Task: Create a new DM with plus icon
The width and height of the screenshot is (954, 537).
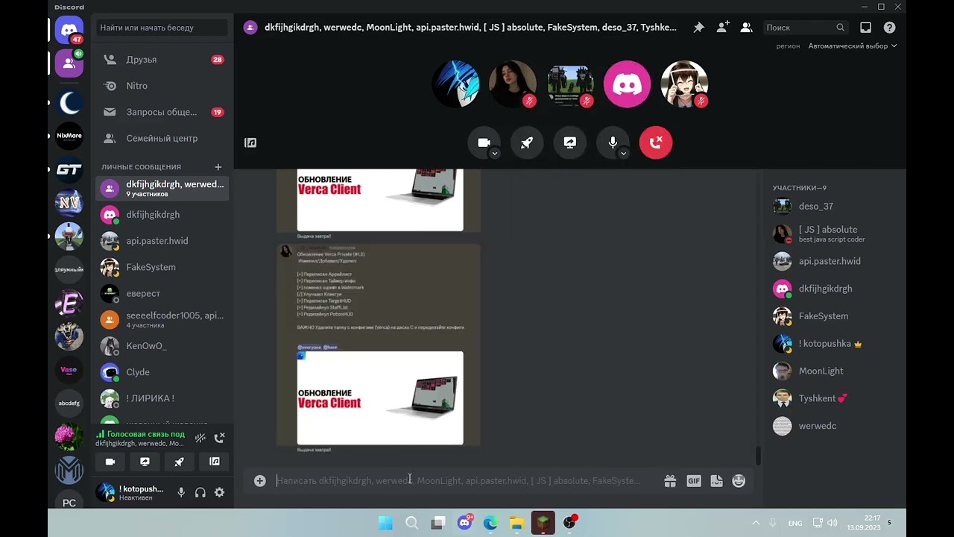Action: [x=218, y=167]
